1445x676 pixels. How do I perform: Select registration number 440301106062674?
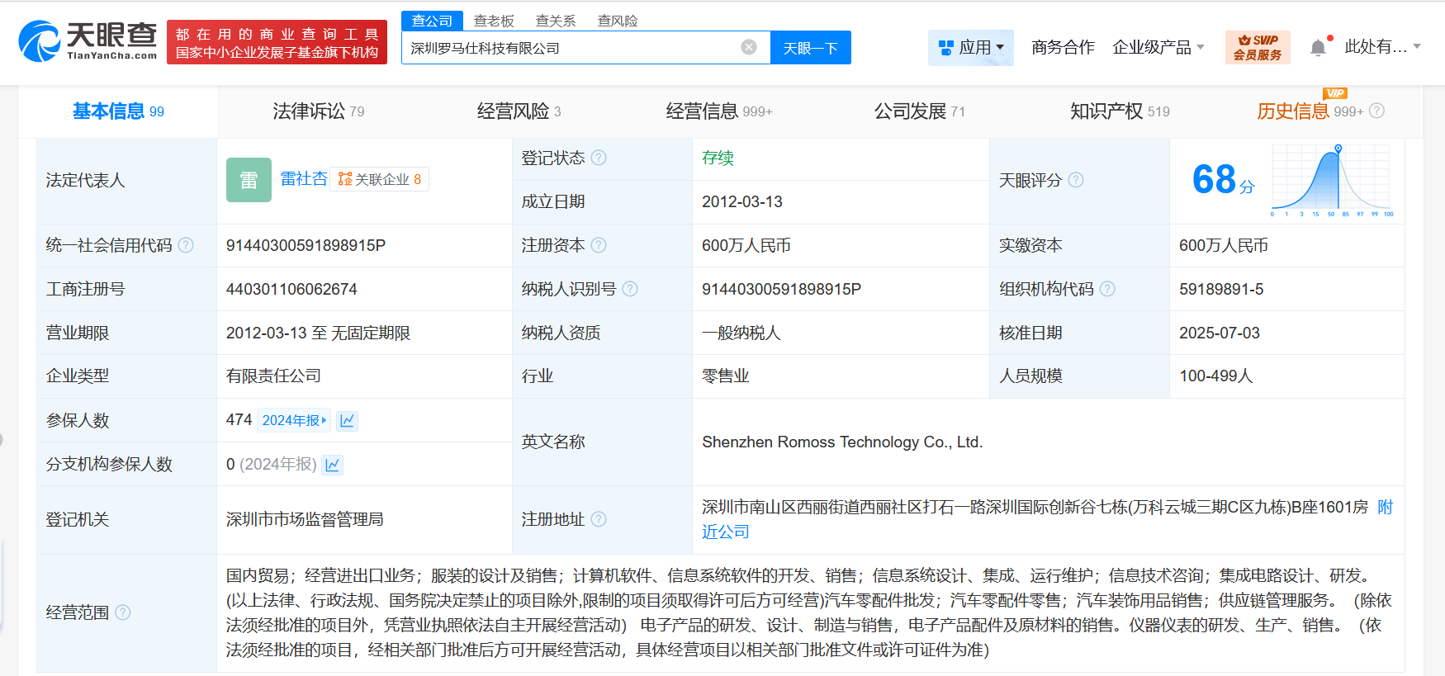pos(291,289)
